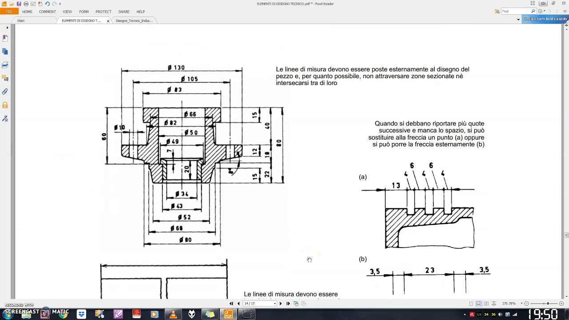Open the COMMENT ribbon tab
This screenshot has height=320, width=569.
coord(47,12)
